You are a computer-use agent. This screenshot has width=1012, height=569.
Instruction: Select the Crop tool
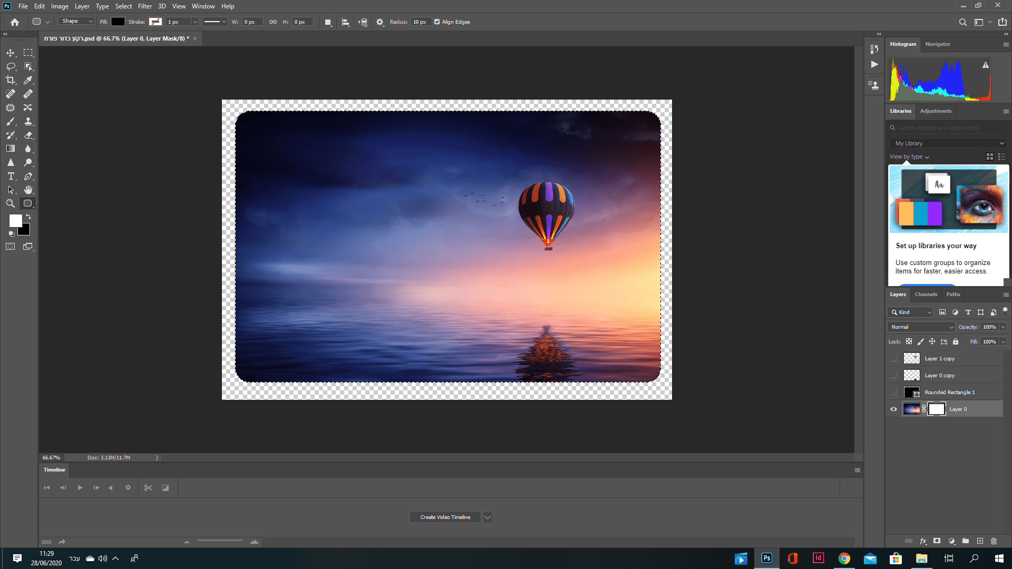[x=11, y=80]
